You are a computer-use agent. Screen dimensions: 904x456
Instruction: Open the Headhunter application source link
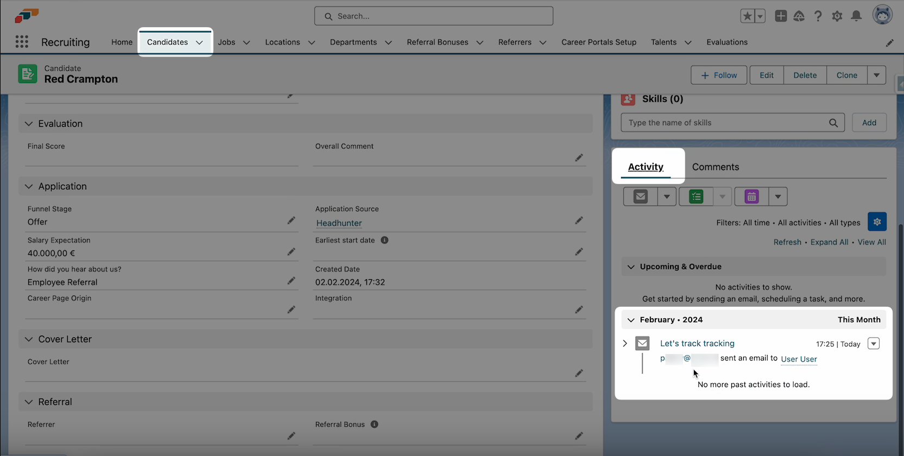(339, 223)
